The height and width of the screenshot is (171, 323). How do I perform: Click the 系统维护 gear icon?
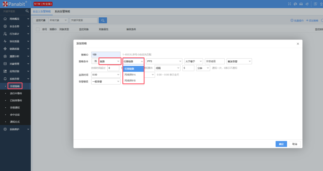click(x=5, y=129)
